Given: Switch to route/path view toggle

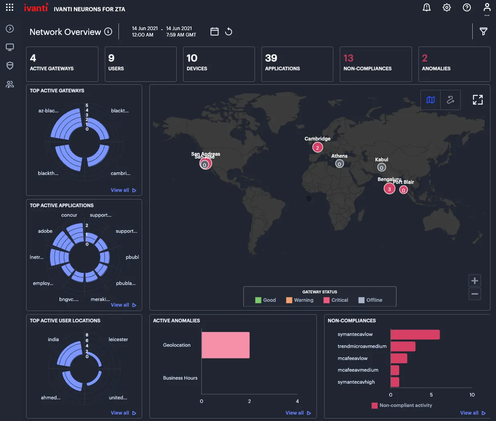Looking at the screenshot, I should pos(451,100).
